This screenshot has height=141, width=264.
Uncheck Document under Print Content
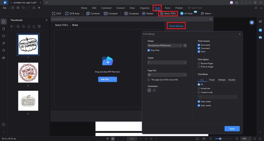(199, 45)
